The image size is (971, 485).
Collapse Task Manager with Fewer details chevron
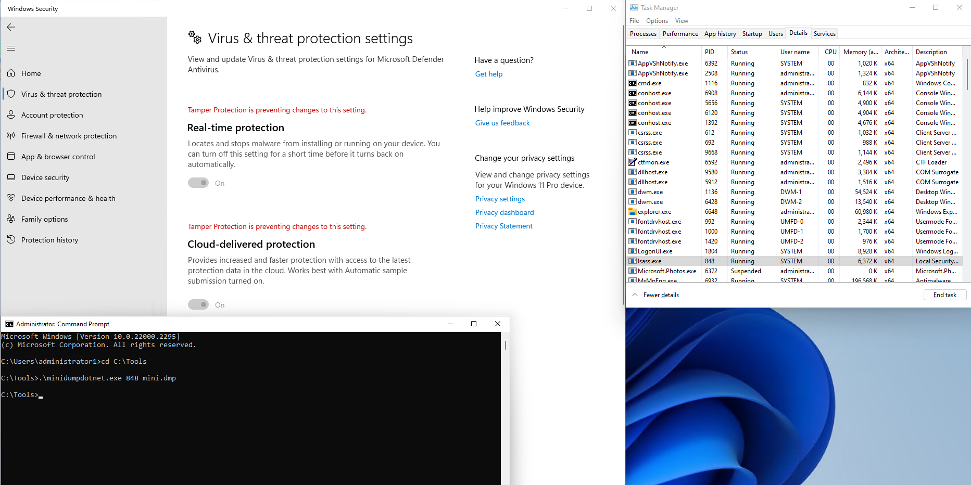click(x=635, y=295)
